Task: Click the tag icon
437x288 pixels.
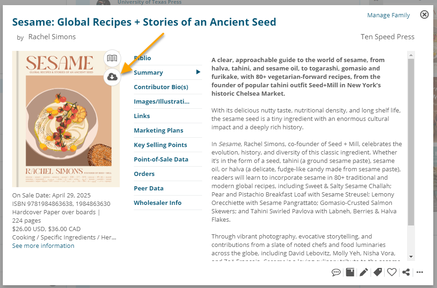Action: point(378,272)
